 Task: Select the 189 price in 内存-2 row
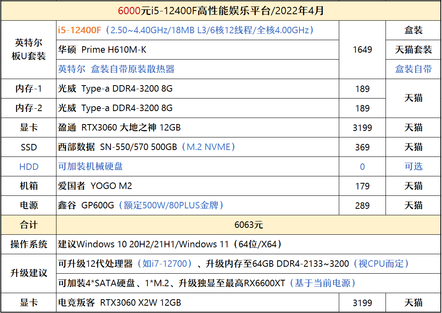point(362,108)
